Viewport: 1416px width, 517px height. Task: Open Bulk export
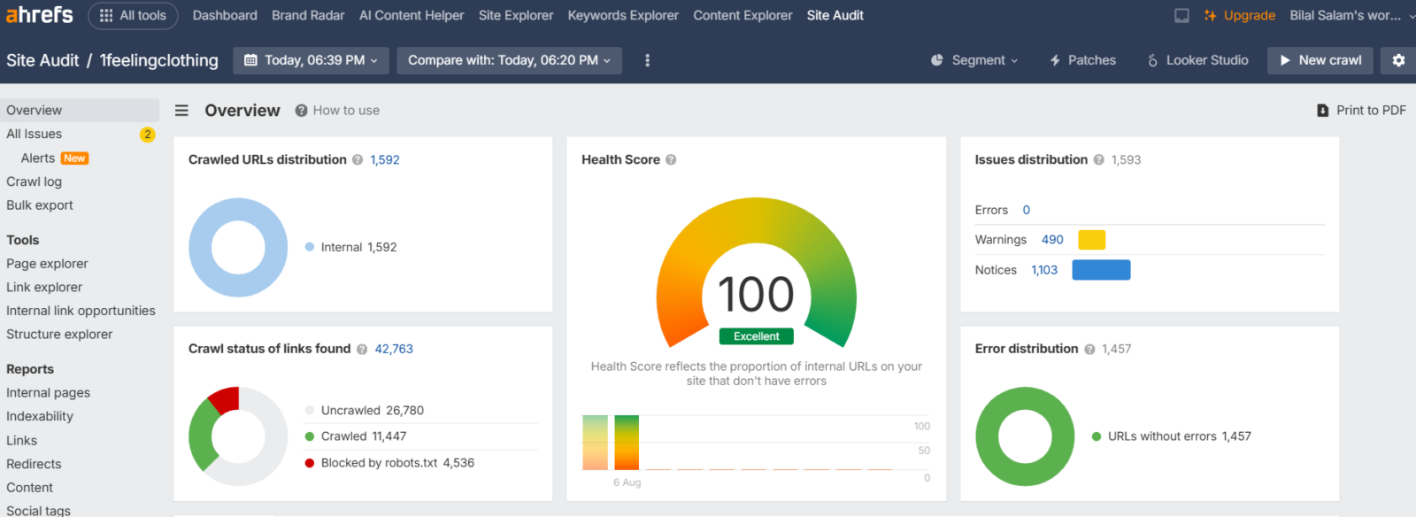pyautogui.click(x=40, y=205)
